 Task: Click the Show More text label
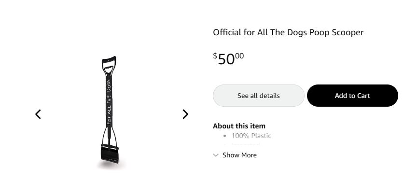coord(239,155)
